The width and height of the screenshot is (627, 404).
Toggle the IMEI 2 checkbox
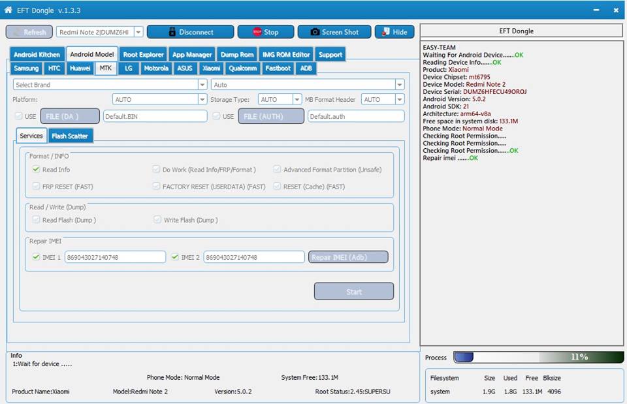175,257
